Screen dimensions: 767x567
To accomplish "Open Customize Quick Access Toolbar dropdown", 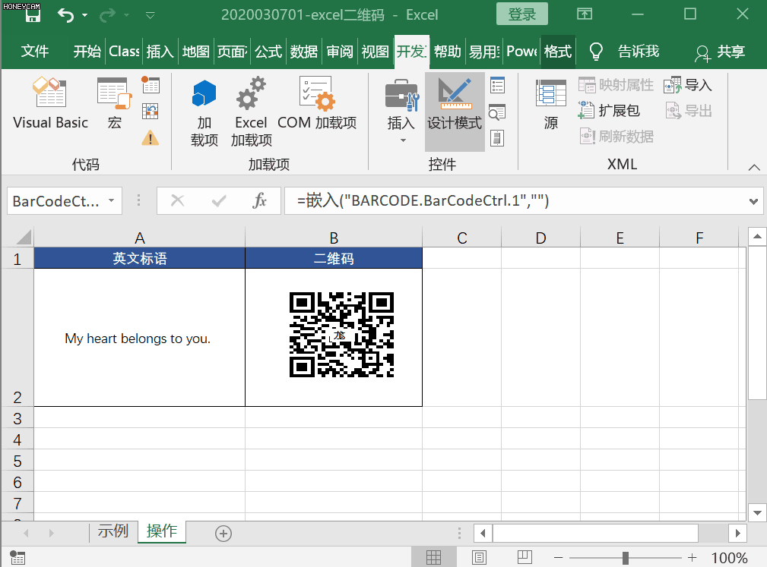I will [151, 16].
